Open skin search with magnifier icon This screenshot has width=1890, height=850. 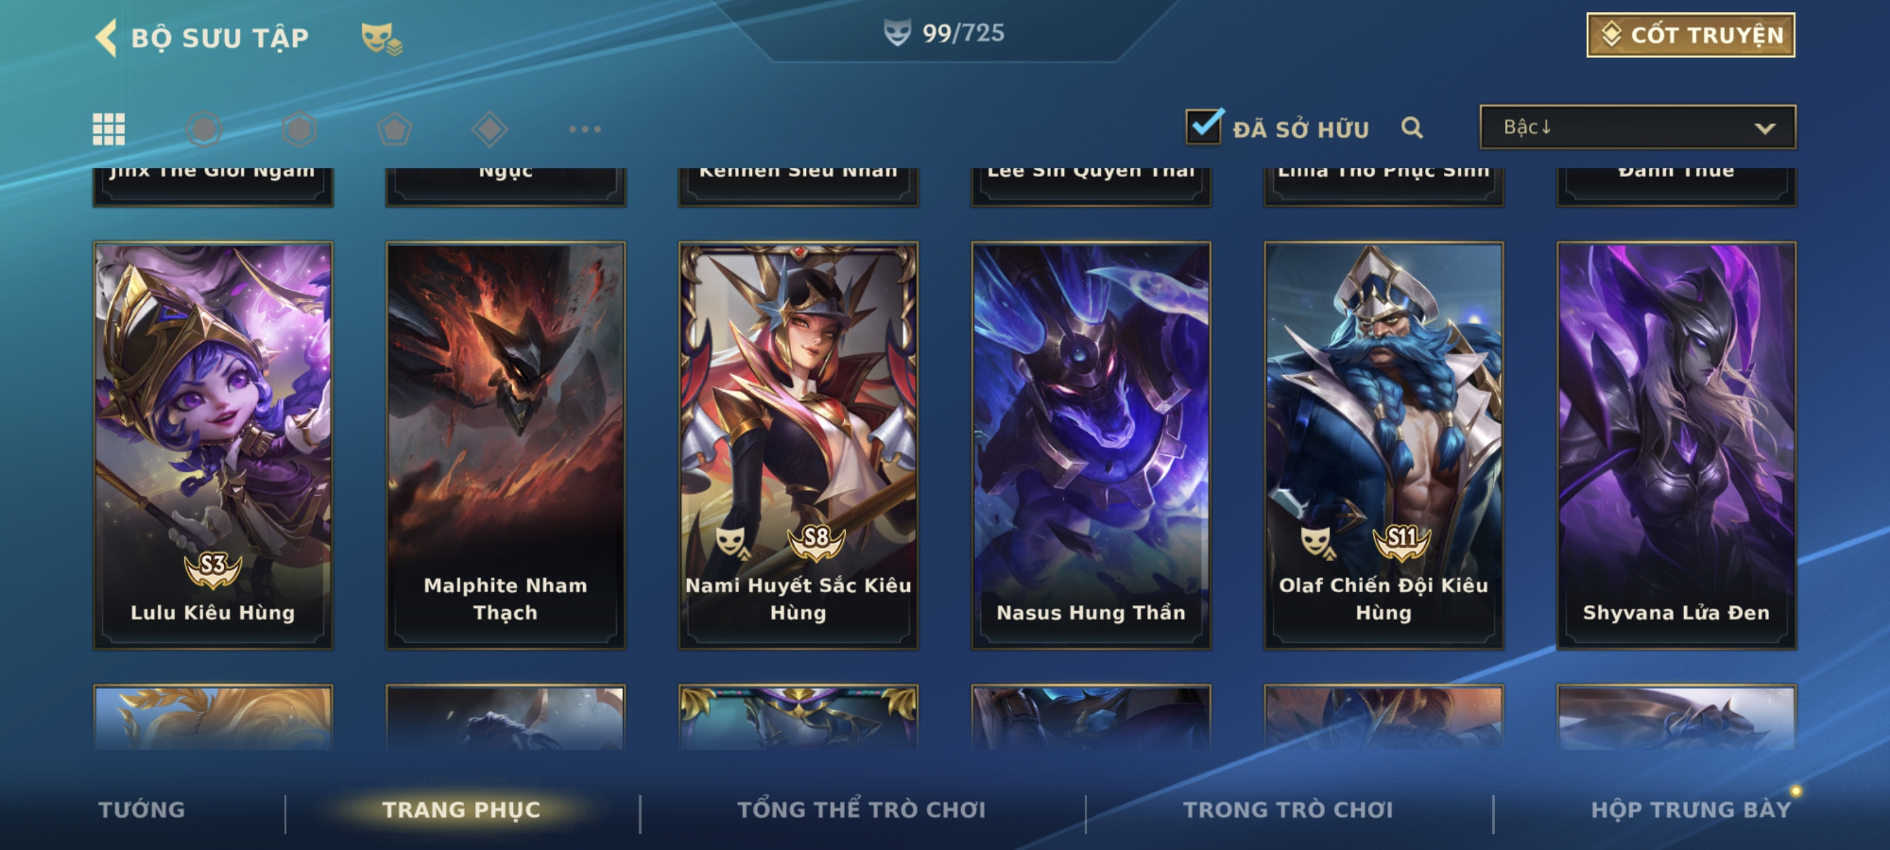[1411, 128]
